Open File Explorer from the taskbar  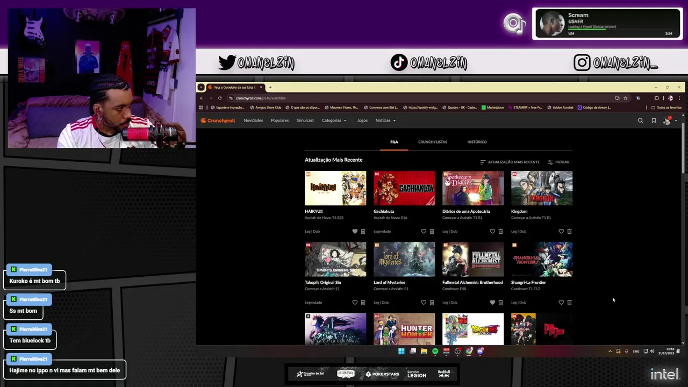[x=424, y=351]
